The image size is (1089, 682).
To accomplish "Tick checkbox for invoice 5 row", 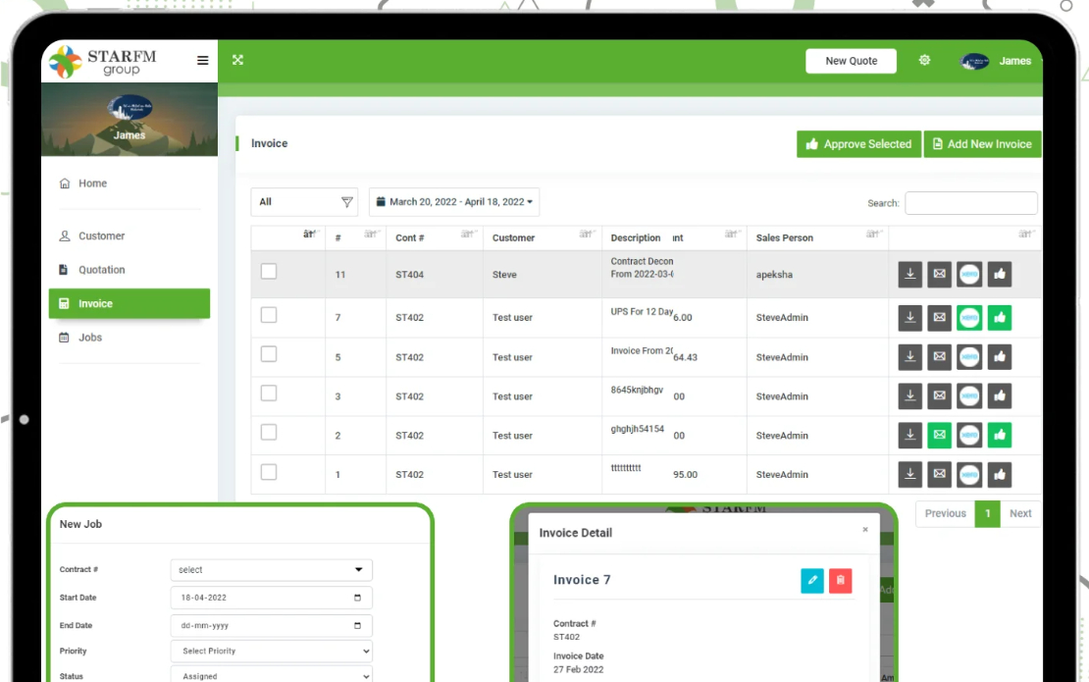I will tap(269, 354).
